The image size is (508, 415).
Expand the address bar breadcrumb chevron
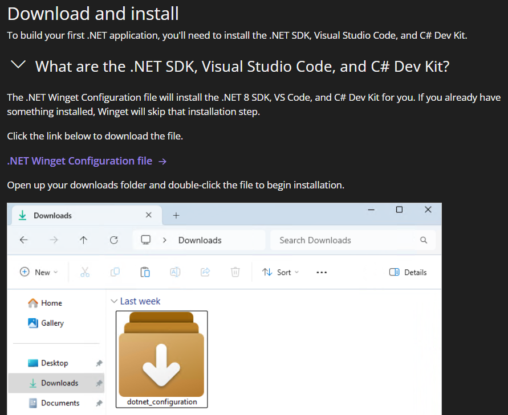[x=165, y=240]
